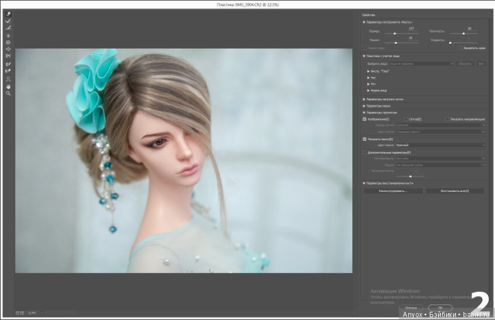Screen dimensions: 495x320
Task: Click the OK button
Action: point(440,307)
